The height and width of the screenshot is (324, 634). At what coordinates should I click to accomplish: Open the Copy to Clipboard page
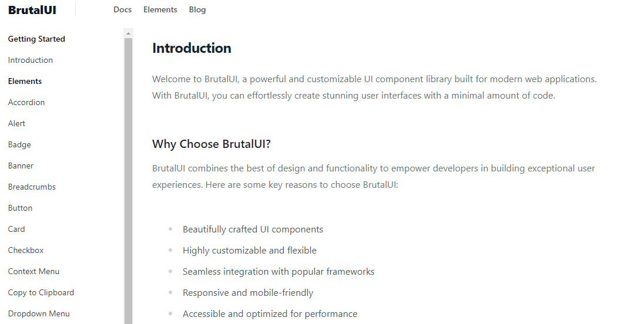tap(41, 292)
